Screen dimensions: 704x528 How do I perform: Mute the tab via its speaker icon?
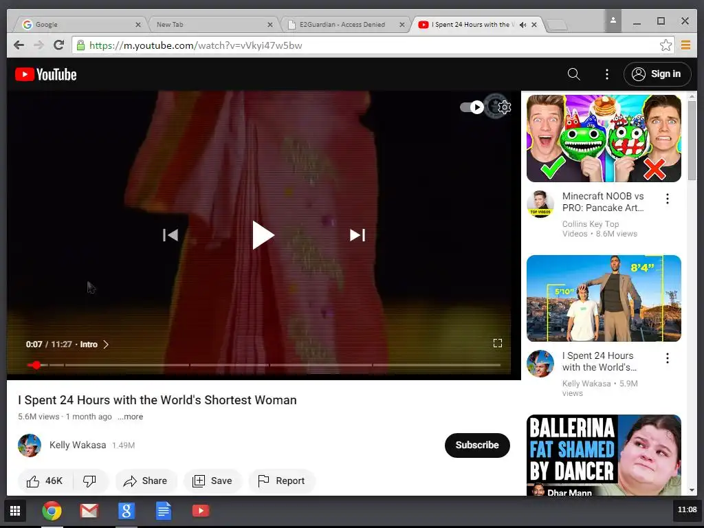click(x=522, y=25)
